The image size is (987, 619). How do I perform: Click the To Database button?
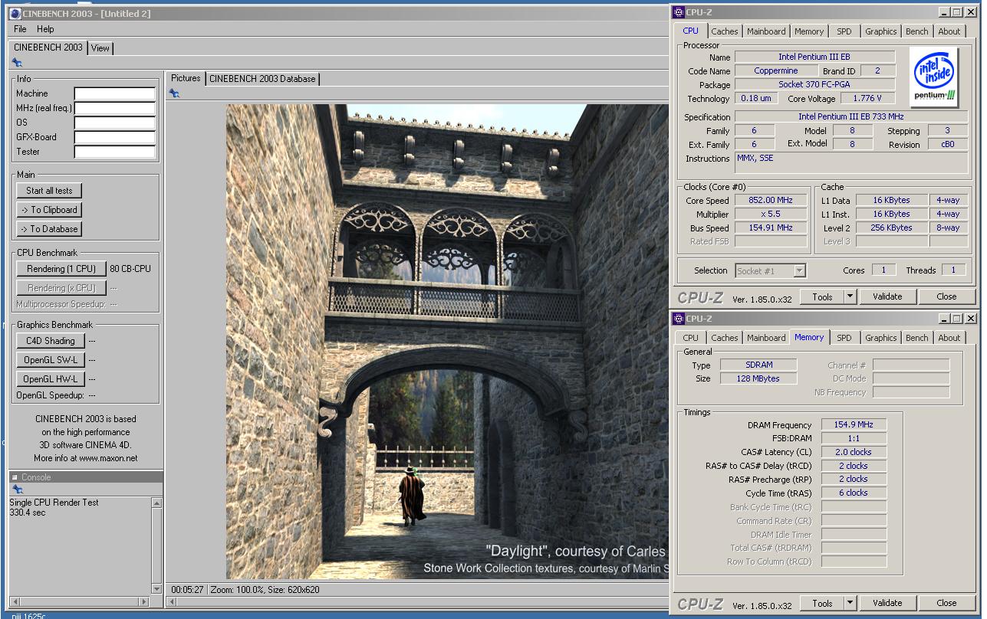coord(49,229)
